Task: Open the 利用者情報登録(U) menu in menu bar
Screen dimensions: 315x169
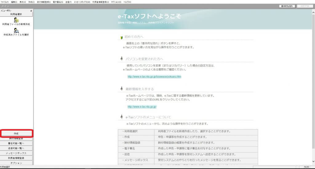Action: click(101, 2)
